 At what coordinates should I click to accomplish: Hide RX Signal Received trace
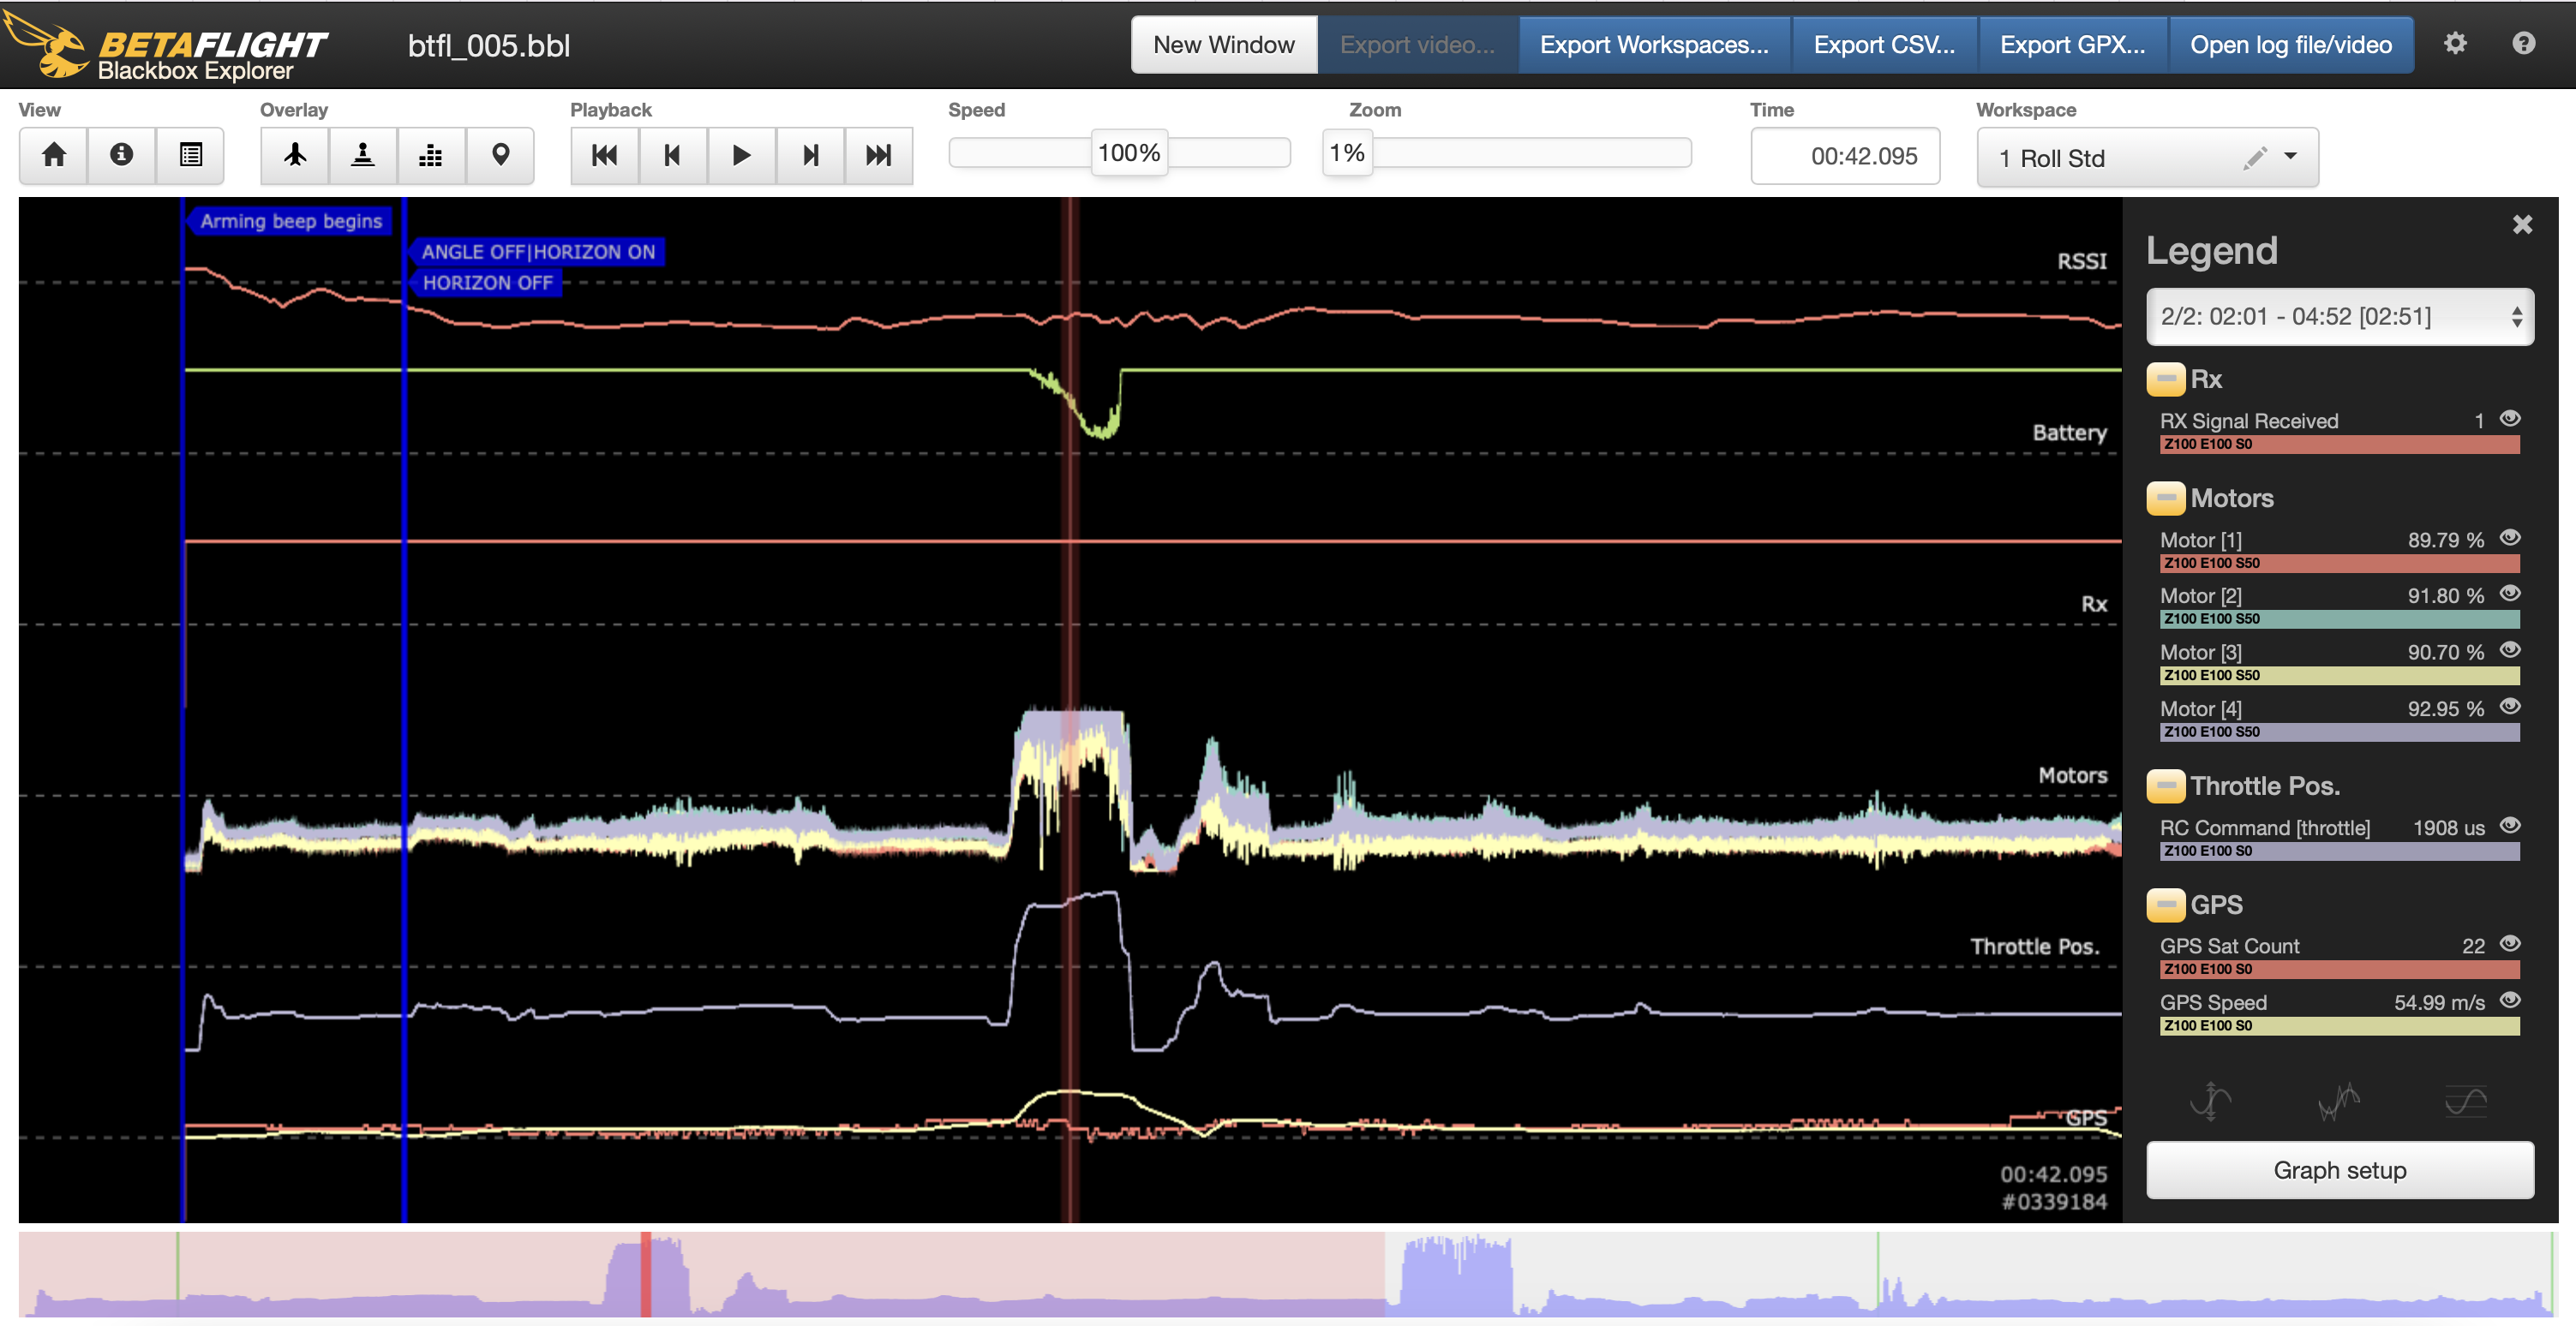(2509, 419)
